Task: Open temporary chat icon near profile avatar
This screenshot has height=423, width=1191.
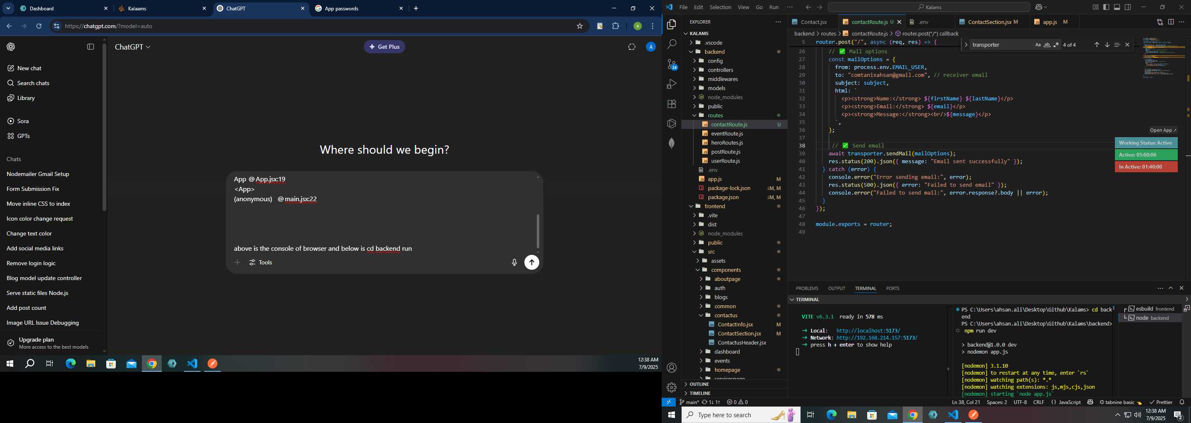Action: click(x=631, y=47)
